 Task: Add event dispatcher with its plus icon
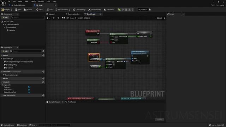43,95
